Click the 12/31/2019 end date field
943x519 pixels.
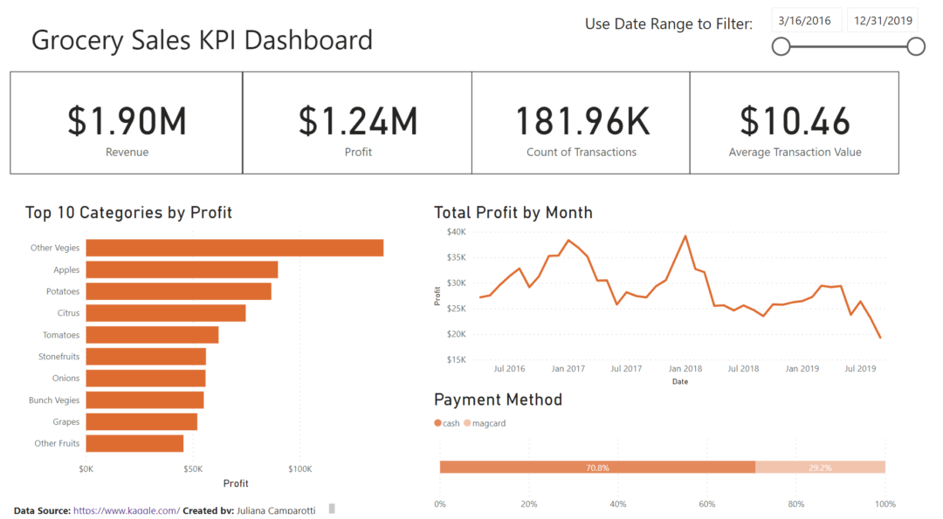(x=882, y=19)
